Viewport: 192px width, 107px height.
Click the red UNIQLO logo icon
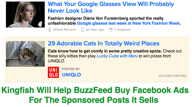[53, 72]
